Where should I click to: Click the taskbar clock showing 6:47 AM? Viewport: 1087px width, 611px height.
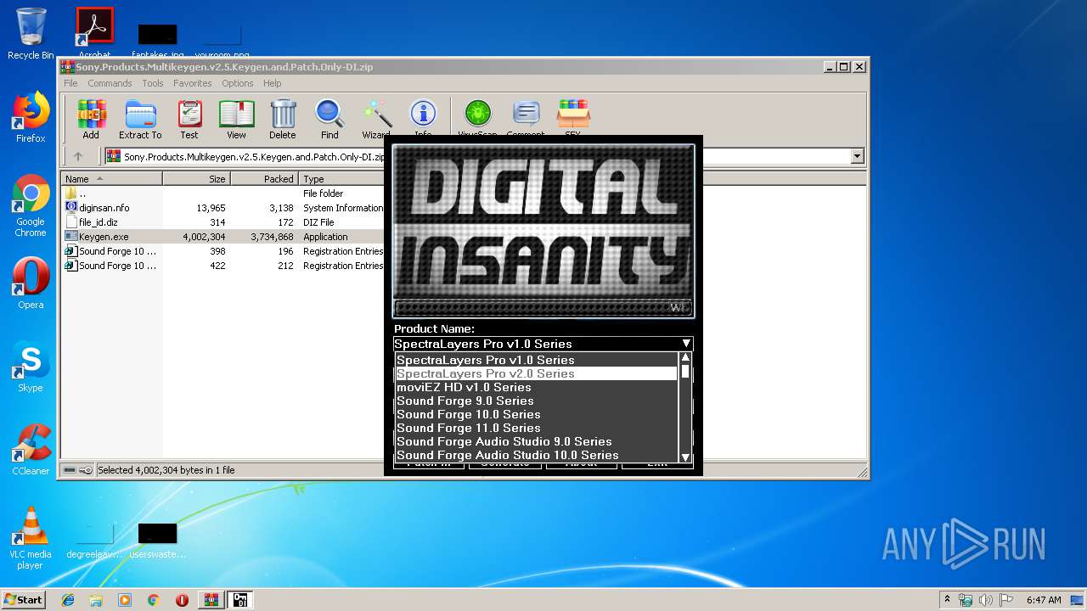[x=1044, y=600]
